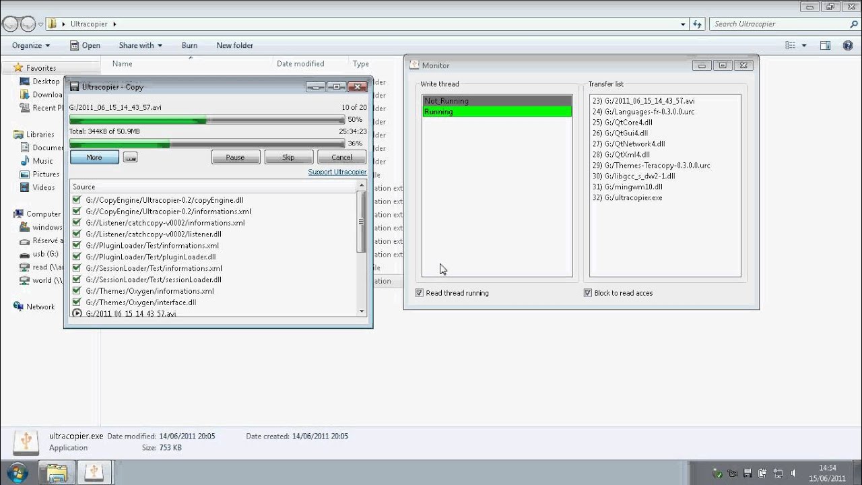Open the address bar history dropdown

[x=682, y=24]
